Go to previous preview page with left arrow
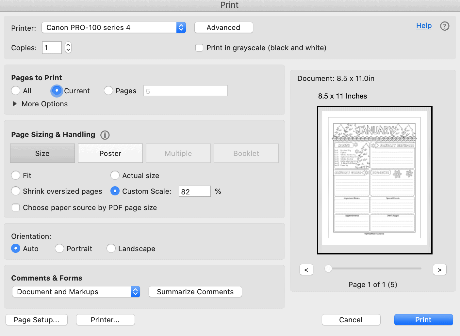Viewport: 460px width, 336px height. (x=306, y=269)
